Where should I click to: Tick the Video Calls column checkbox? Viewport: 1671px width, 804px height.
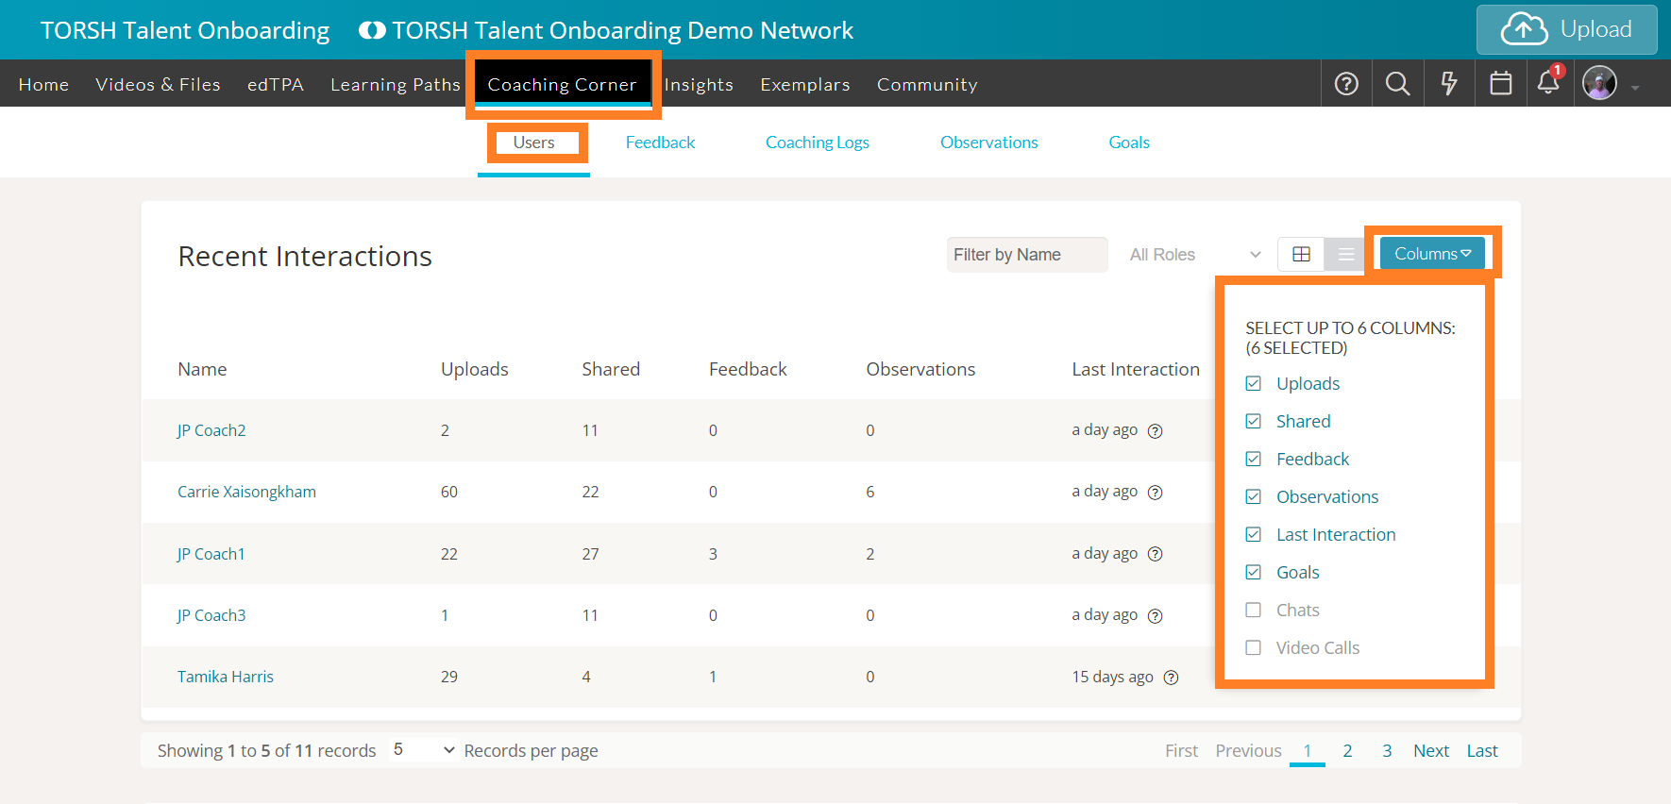pos(1253,648)
